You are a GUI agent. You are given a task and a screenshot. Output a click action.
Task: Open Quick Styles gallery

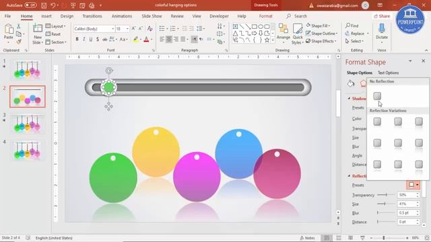click(298, 34)
